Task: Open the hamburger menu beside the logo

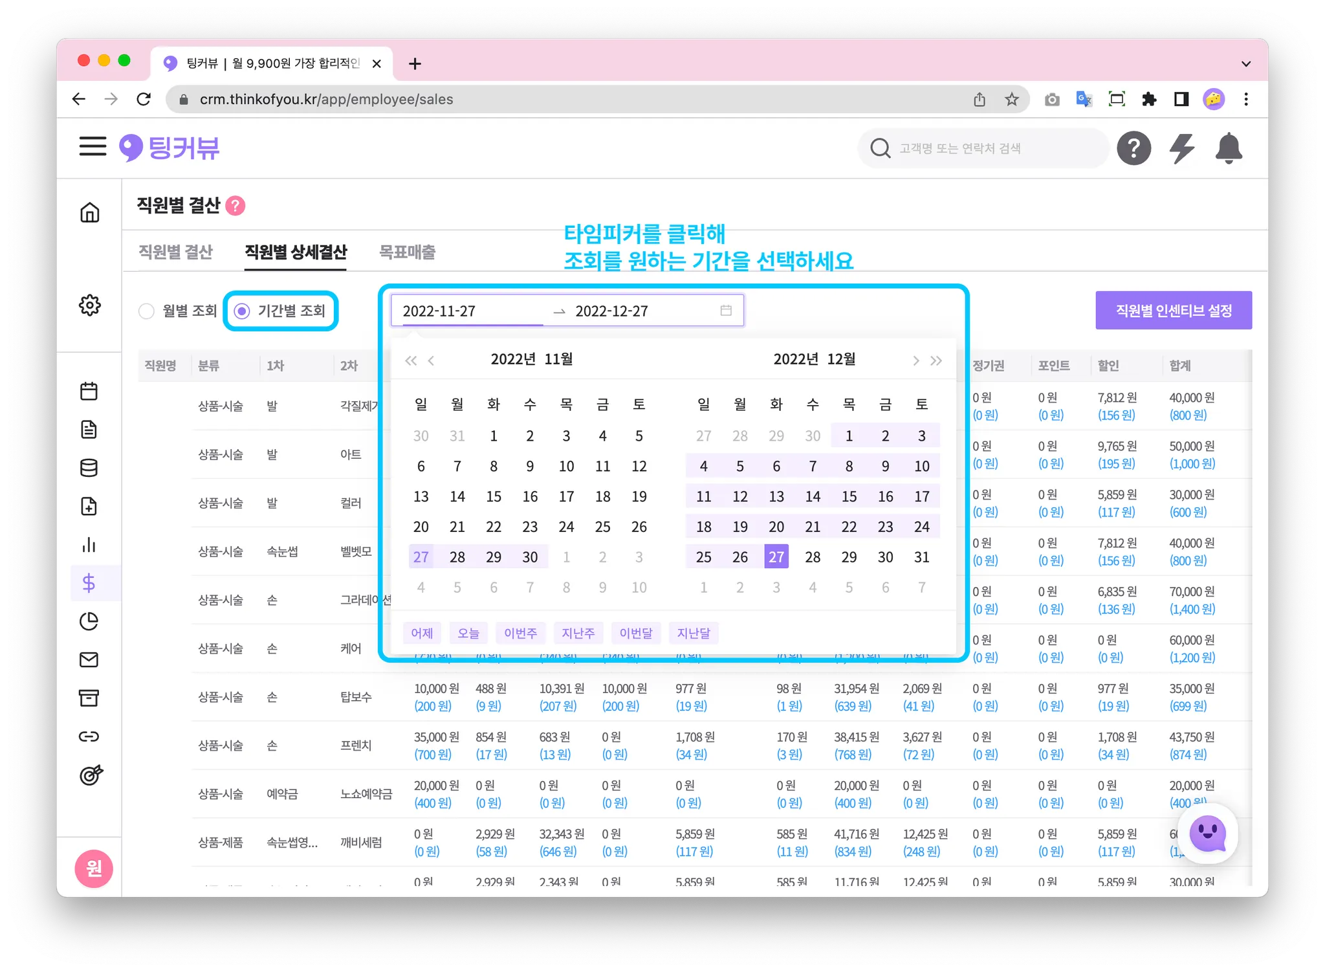Action: click(93, 146)
